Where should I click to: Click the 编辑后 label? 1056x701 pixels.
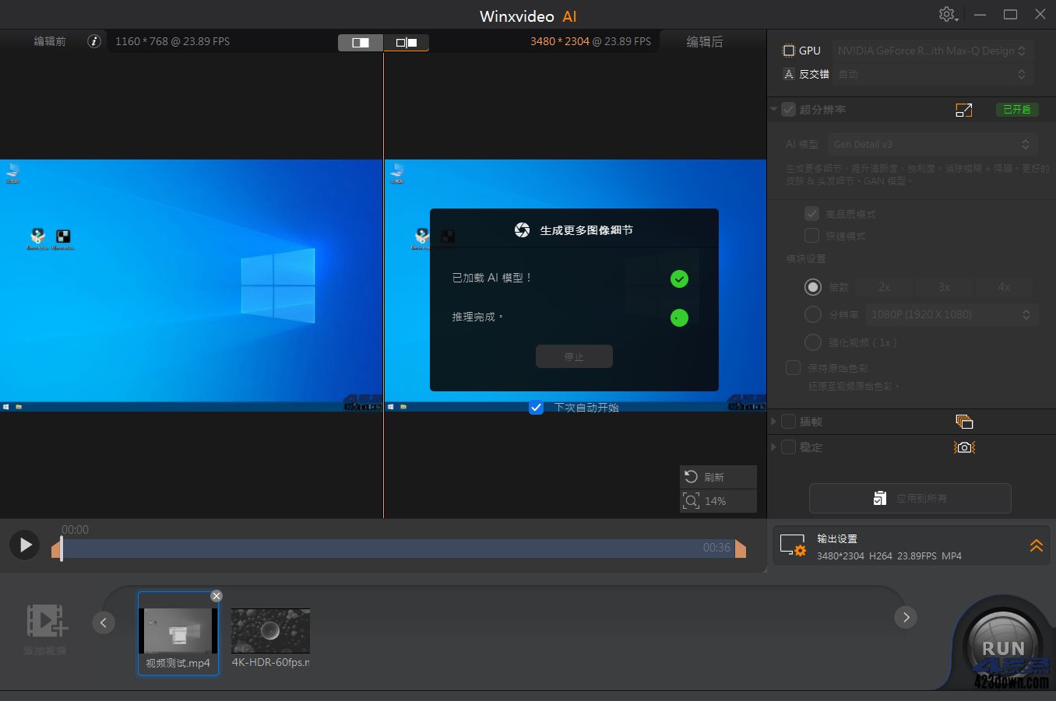pos(705,42)
